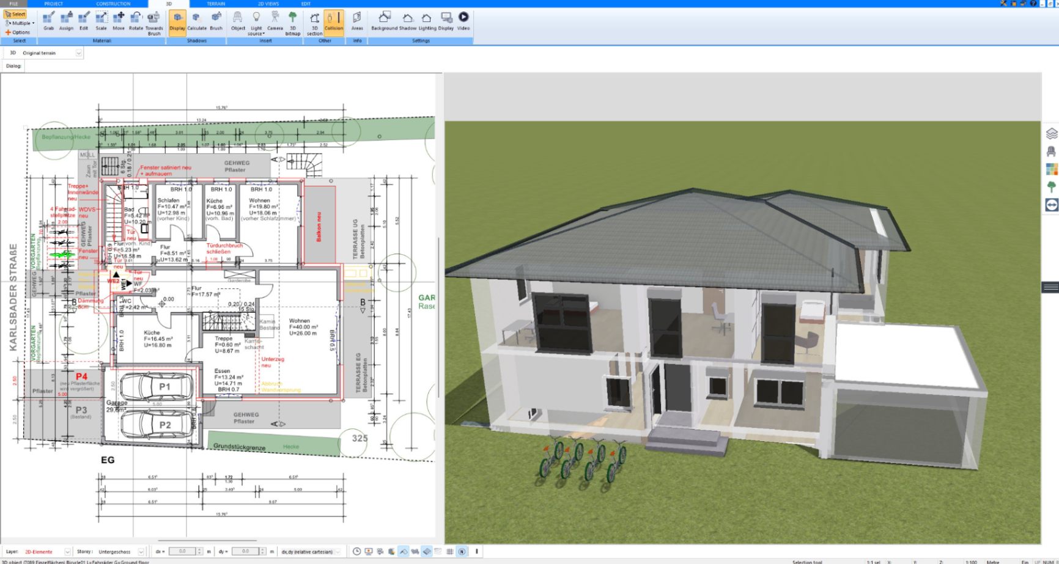The image size is (1059, 564).
Task: Open the FILE menu tab
Action: pos(13,4)
